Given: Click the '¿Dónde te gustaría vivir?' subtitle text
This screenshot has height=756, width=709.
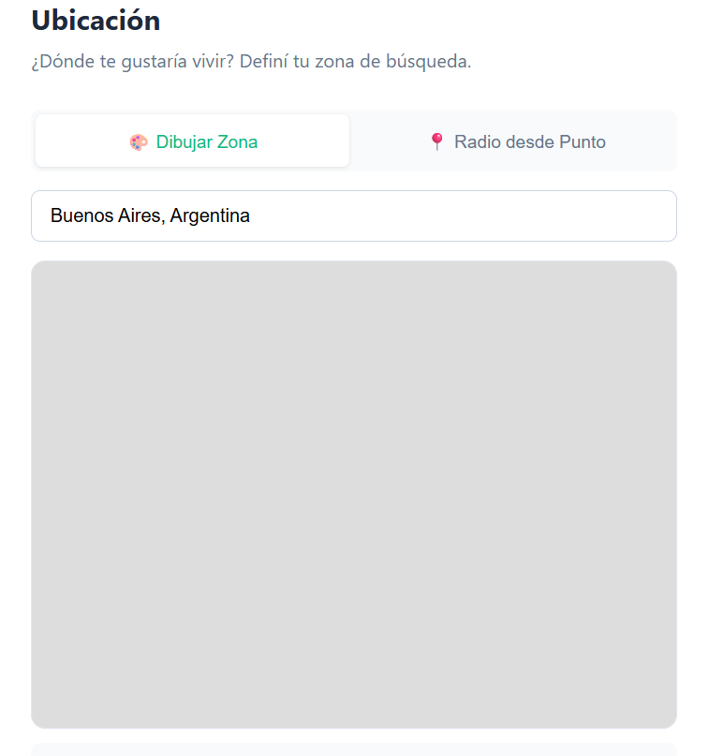Looking at the screenshot, I should coord(133,62).
